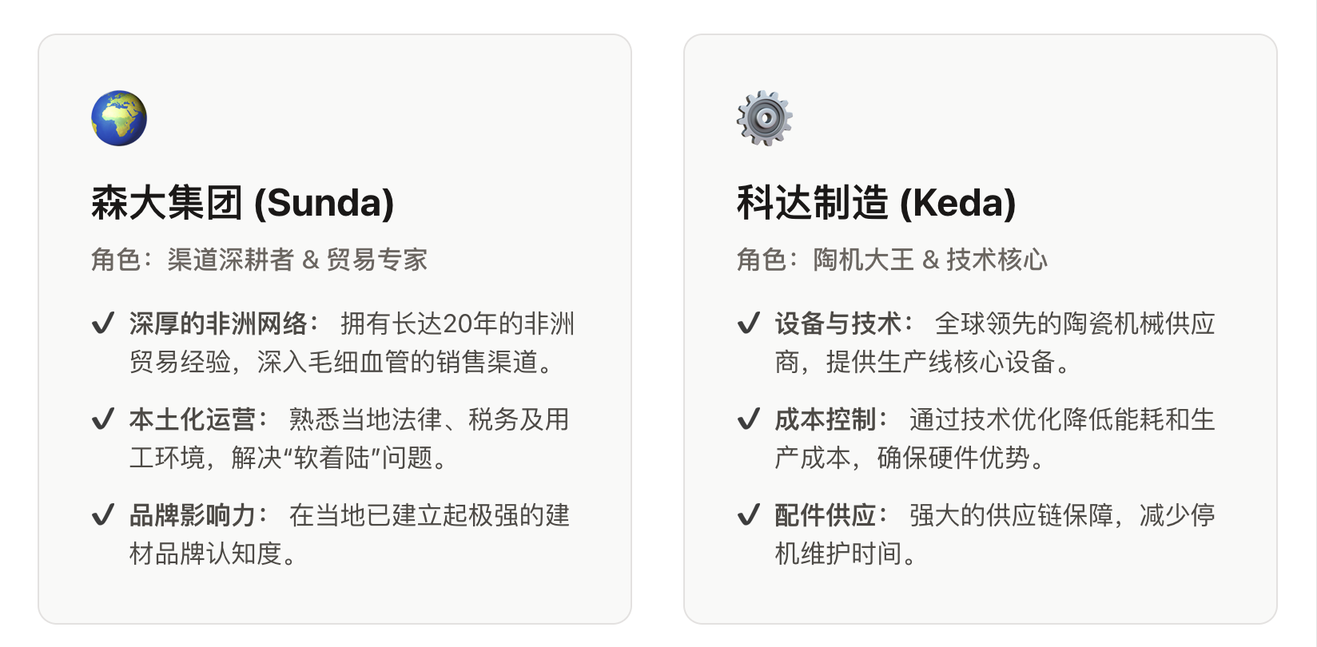Click the globe icon on Sunda card
The width and height of the screenshot is (1317, 647).
click(x=119, y=118)
